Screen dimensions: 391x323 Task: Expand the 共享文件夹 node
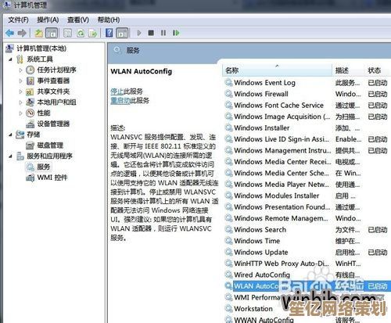20,92
